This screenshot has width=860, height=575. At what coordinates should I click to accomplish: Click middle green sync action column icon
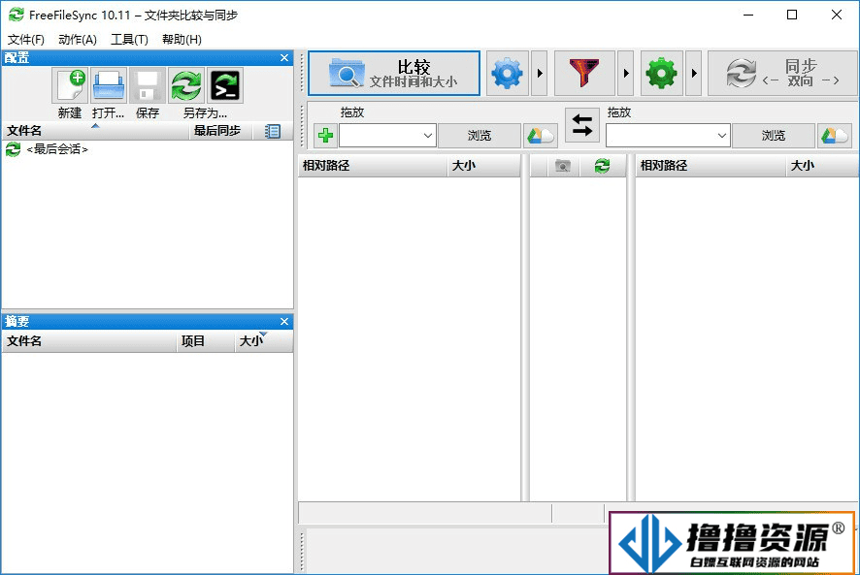click(x=602, y=166)
